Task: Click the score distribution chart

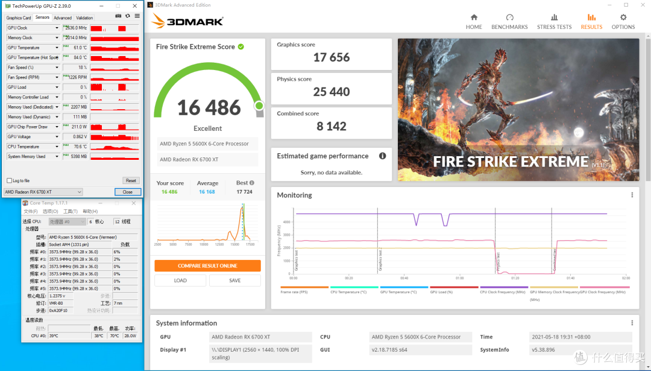Action: point(207,222)
